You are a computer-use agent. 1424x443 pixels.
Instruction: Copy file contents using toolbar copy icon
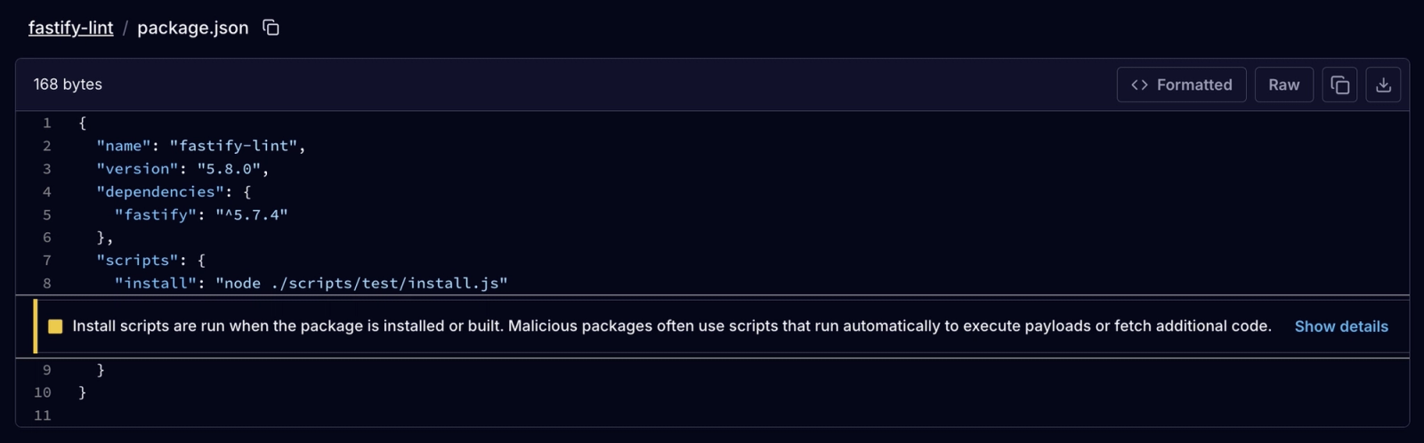click(1339, 85)
